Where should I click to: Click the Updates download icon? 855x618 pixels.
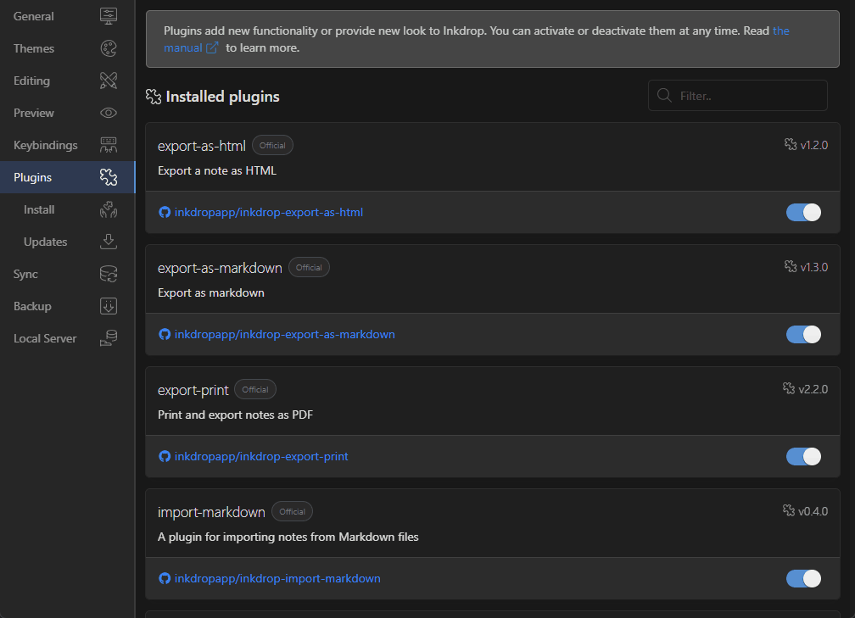tap(109, 242)
